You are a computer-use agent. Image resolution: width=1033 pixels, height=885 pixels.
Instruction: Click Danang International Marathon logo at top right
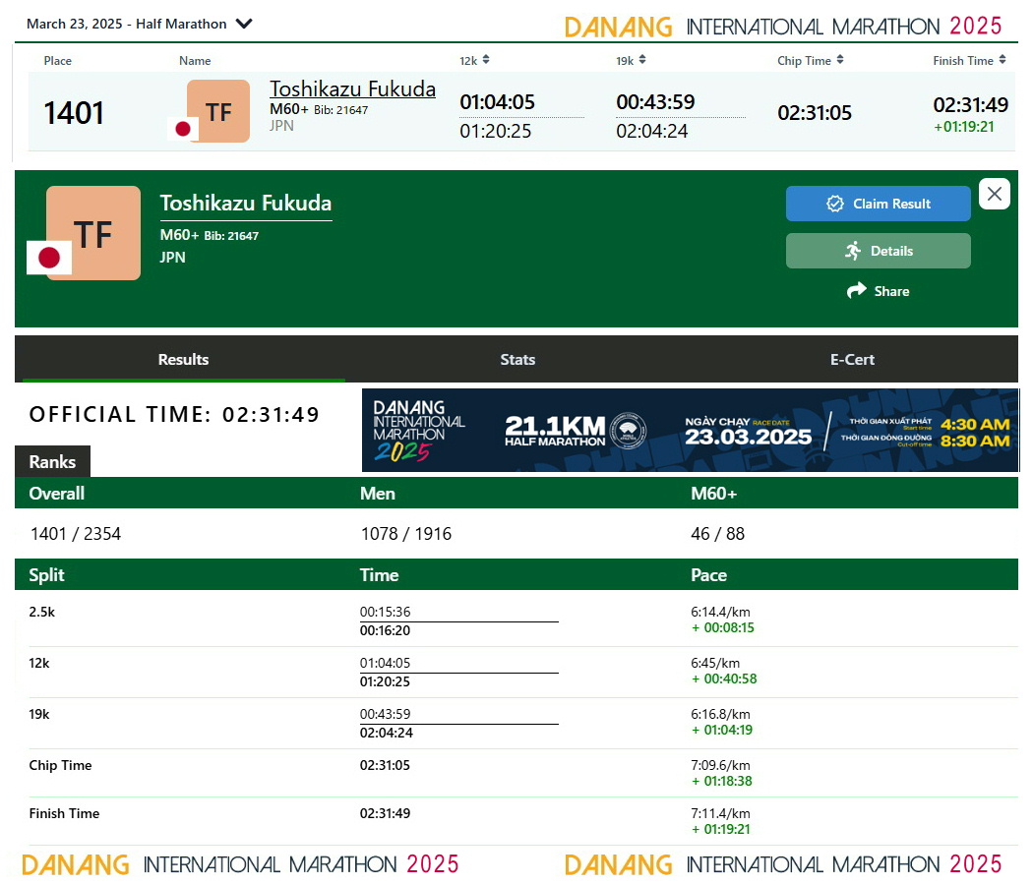click(783, 27)
